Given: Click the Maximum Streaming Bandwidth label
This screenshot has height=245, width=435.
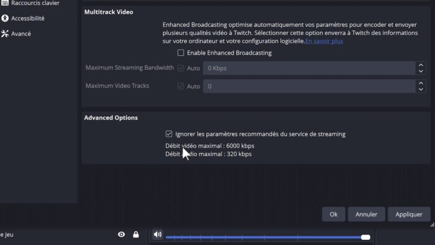Looking at the screenshot, I should [x=129, y=68].
